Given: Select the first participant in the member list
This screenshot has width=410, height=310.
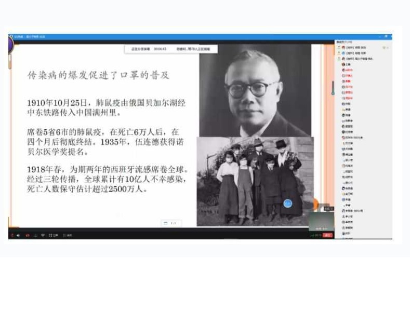Looking at the screenshot, I should pyautogui.click(x=359, y=47).
